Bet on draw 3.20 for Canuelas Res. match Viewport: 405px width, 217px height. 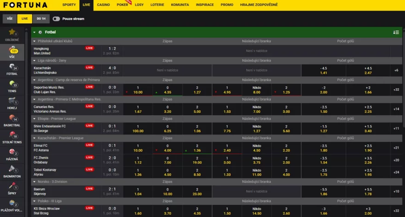click(168, 109)
